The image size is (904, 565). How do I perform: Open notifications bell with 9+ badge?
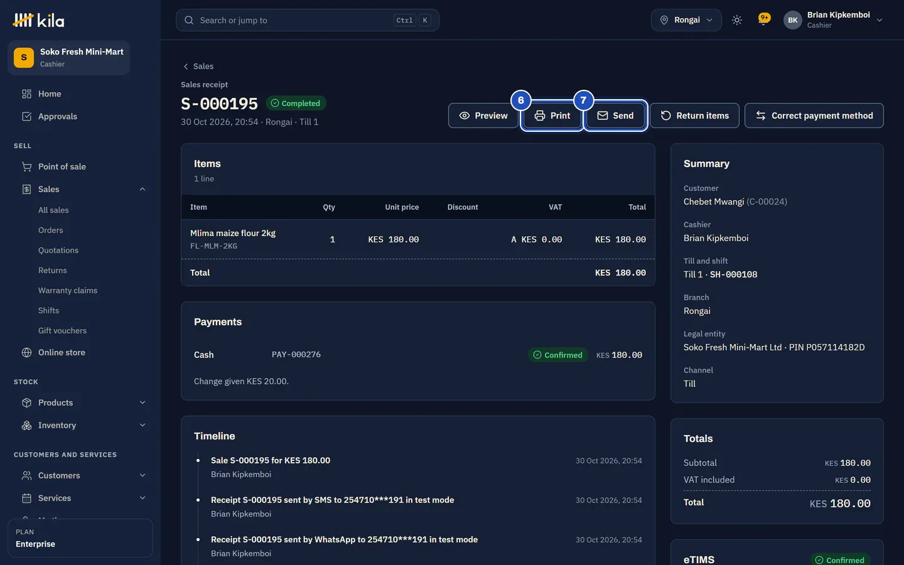(x=764, y=20)
